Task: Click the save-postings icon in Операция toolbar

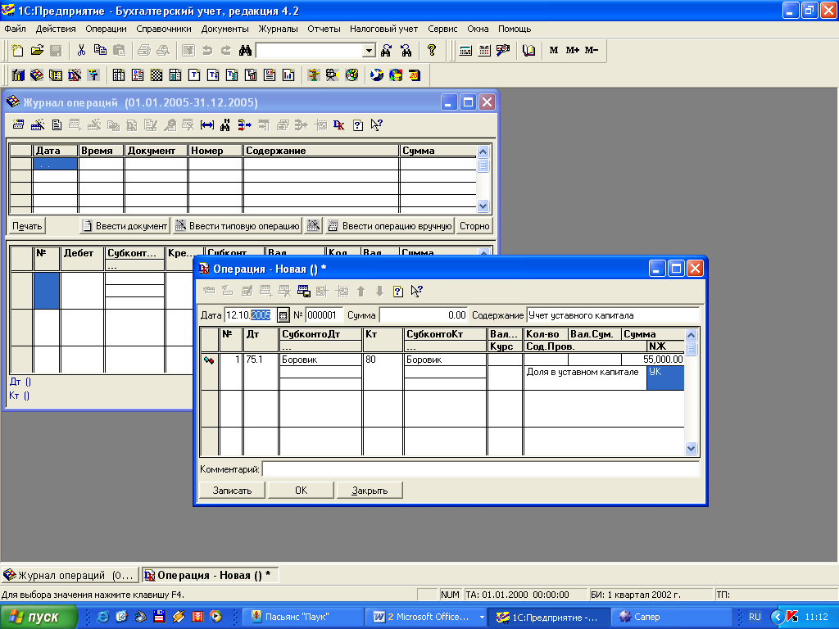Action: pos(304,292)
